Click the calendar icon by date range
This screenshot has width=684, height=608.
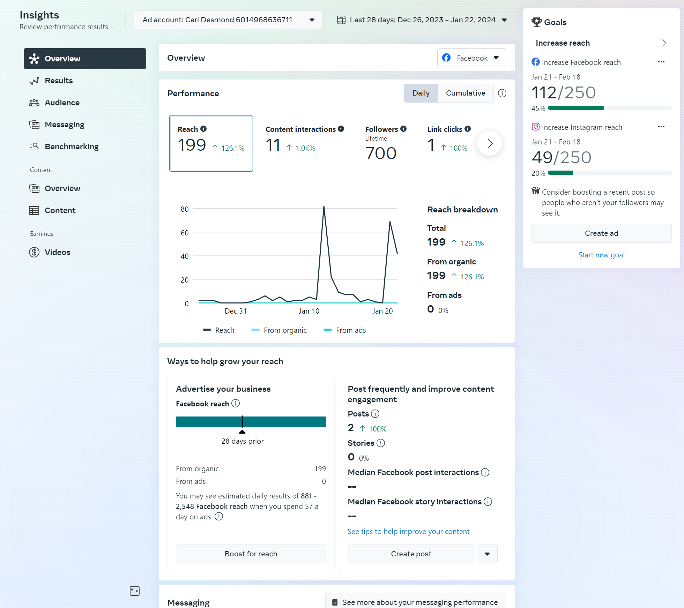point(341,20)
